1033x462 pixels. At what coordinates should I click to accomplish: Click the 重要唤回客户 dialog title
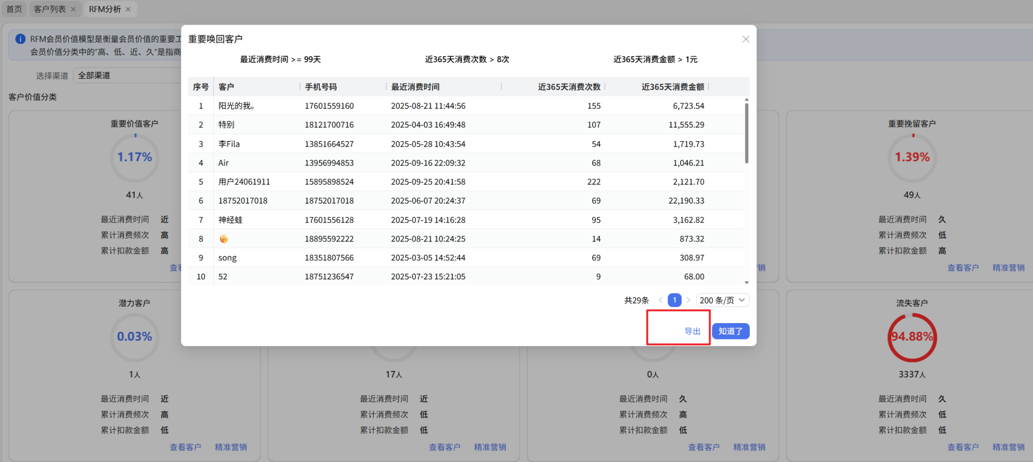coord(215,39)
